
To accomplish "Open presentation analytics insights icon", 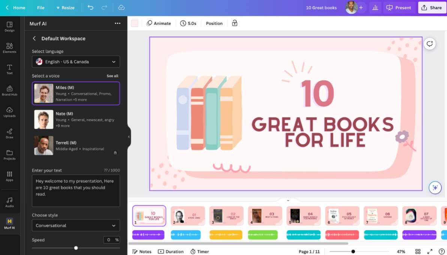I will tap(375, 7).
